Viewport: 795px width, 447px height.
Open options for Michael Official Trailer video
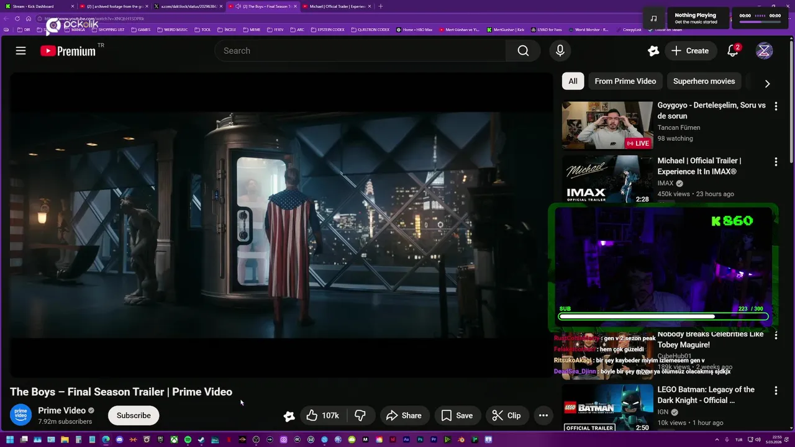pos(776,162)
